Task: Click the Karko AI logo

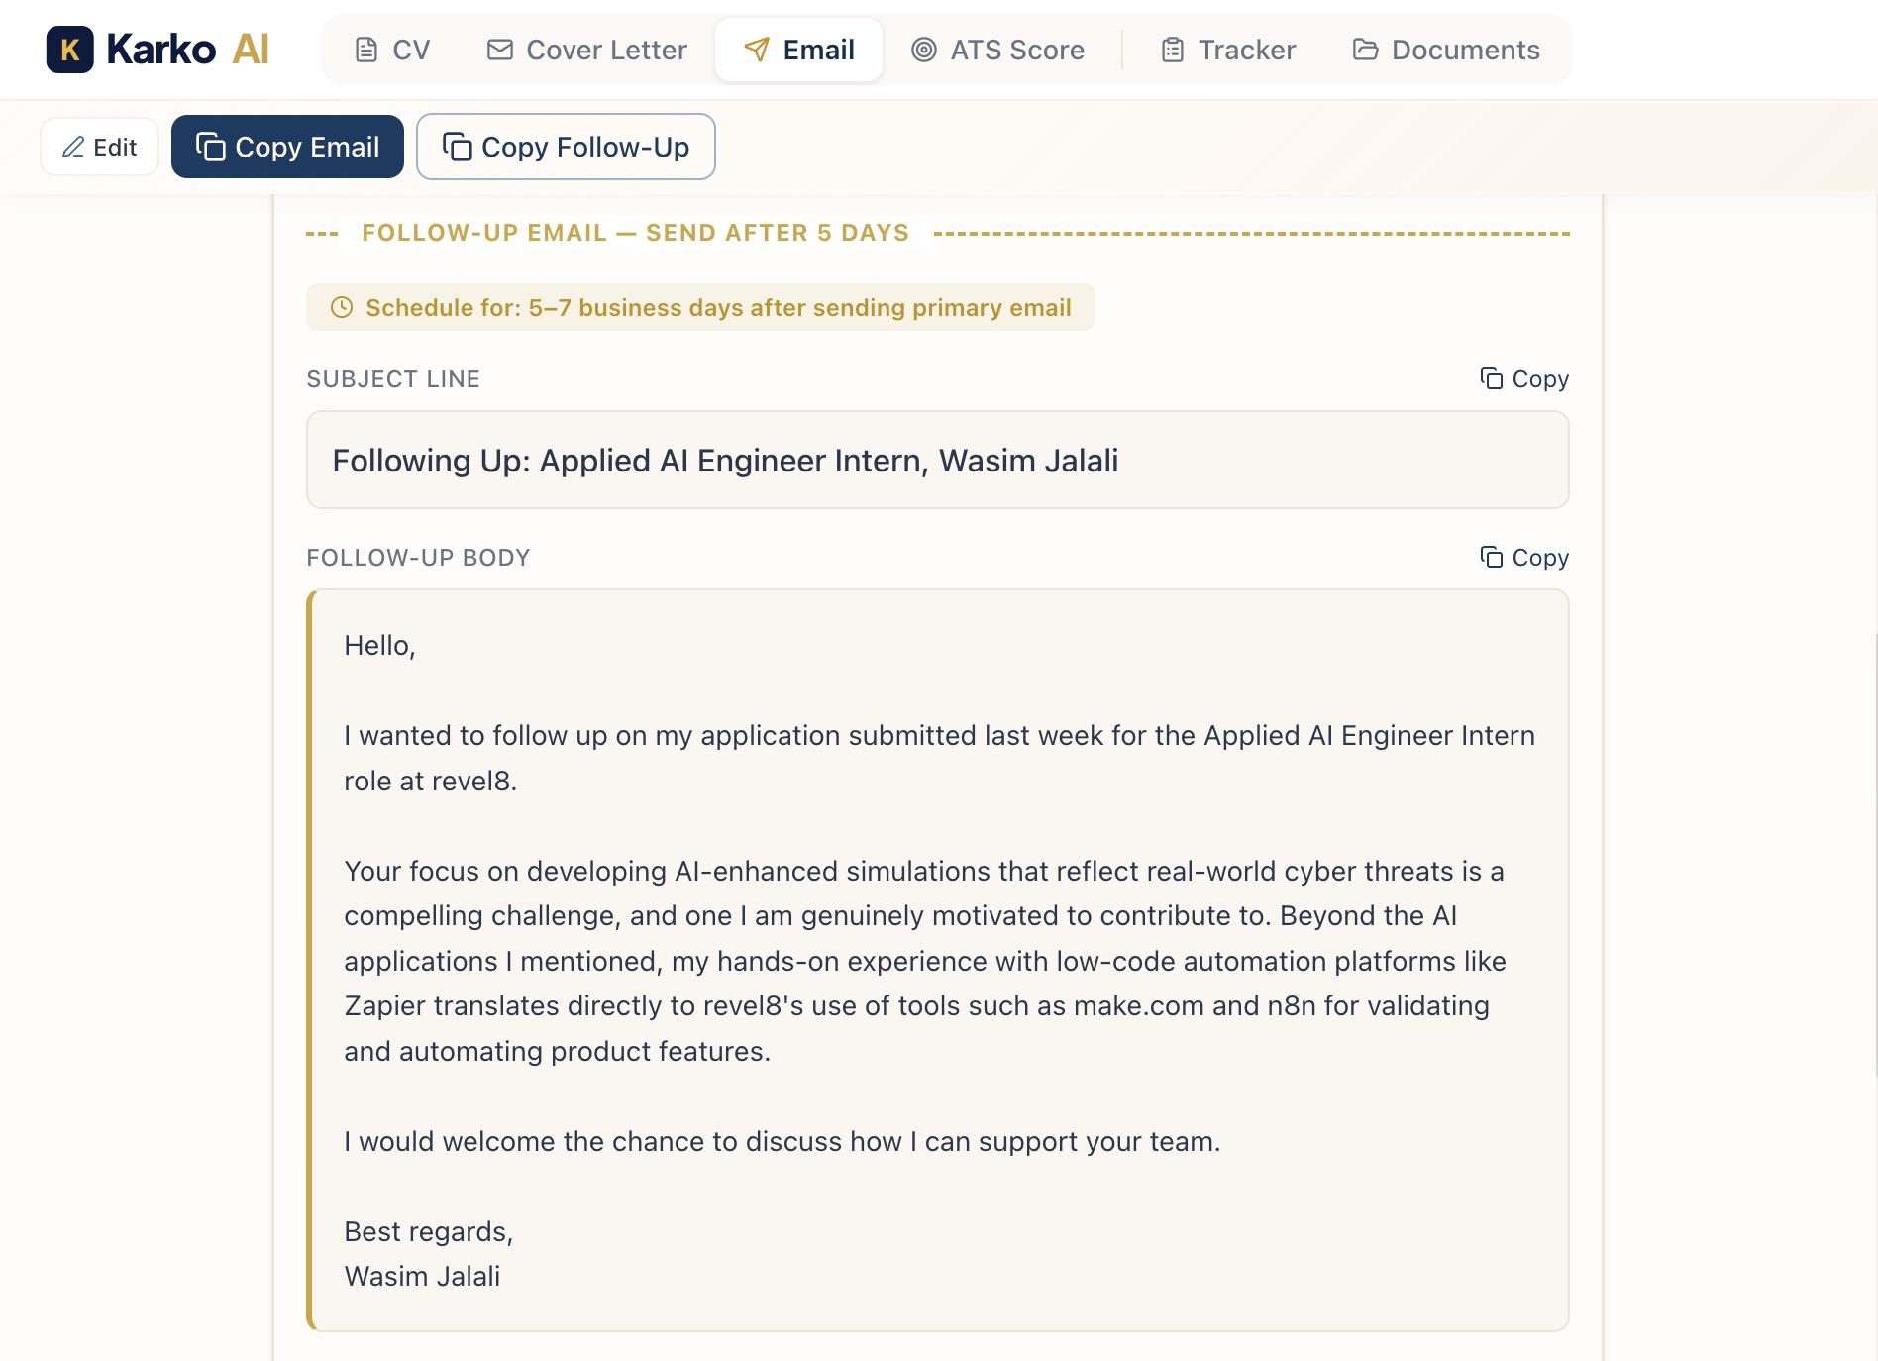Action: [158, 49]
